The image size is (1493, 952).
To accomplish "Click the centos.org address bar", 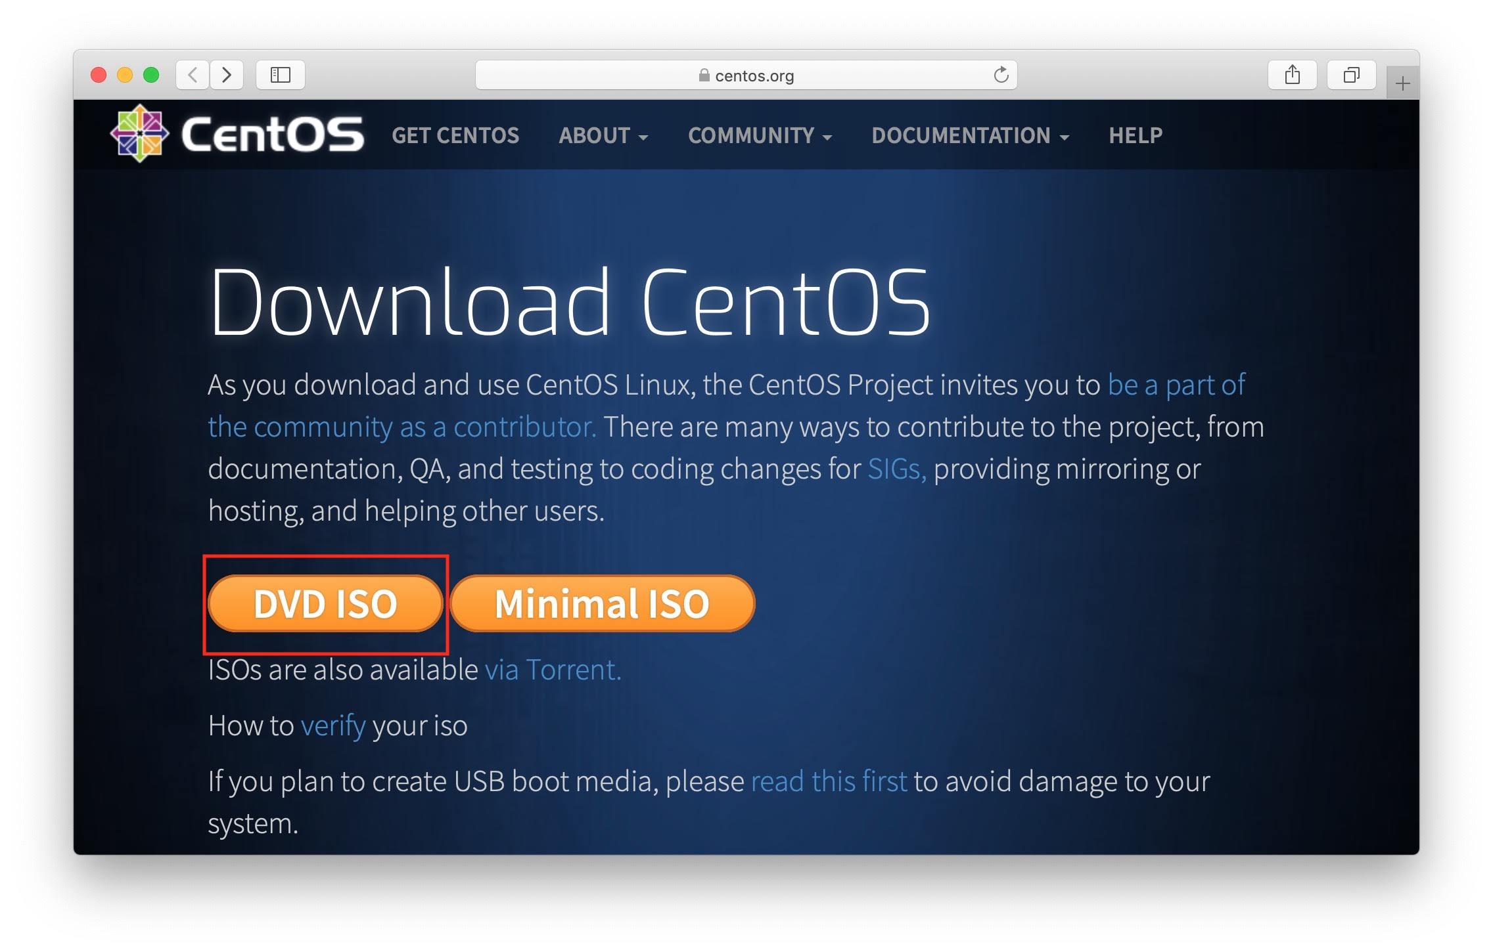I will (746, 76).
